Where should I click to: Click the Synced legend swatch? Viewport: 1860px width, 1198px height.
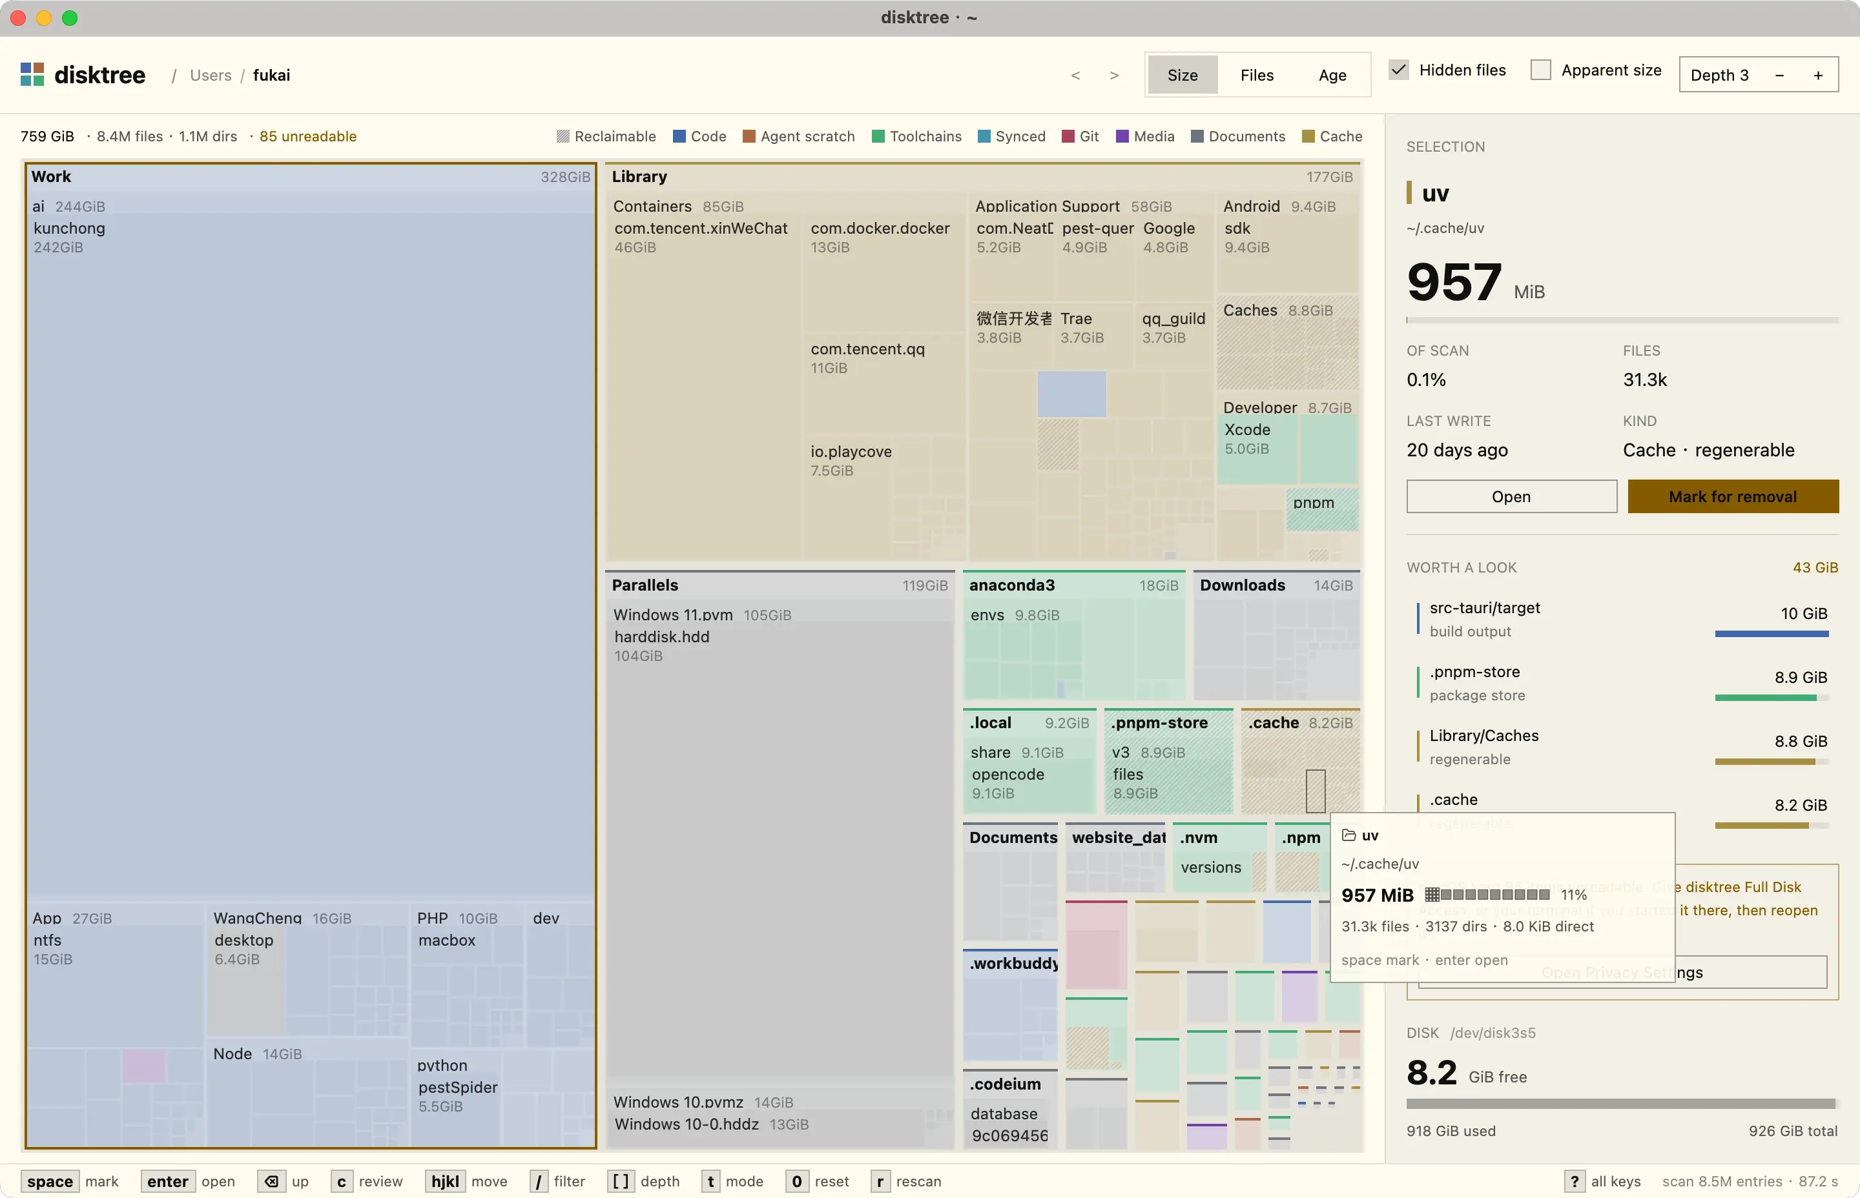tap(984, 137)
